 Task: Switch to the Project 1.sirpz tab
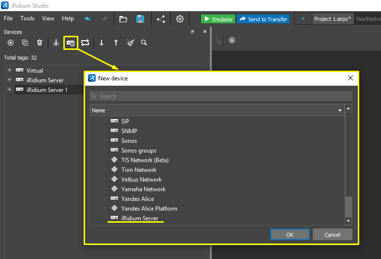click(332, 19)
